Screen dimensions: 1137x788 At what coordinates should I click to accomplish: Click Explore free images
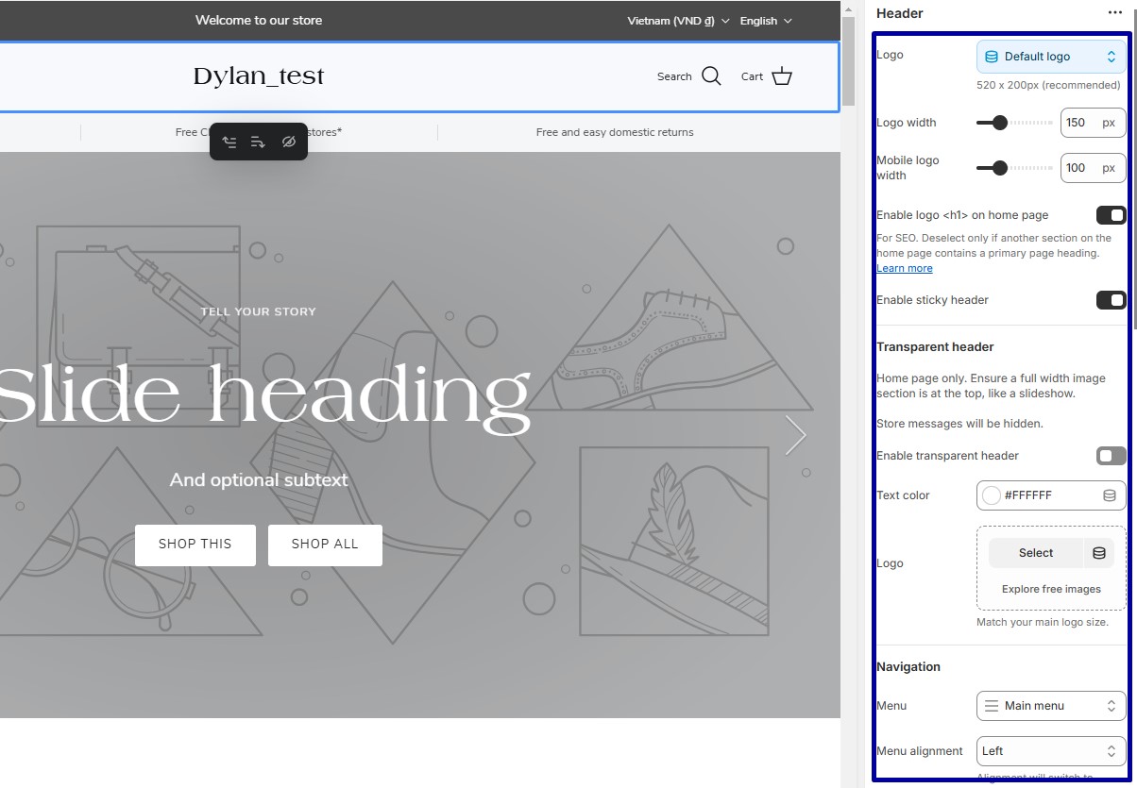1051,589
